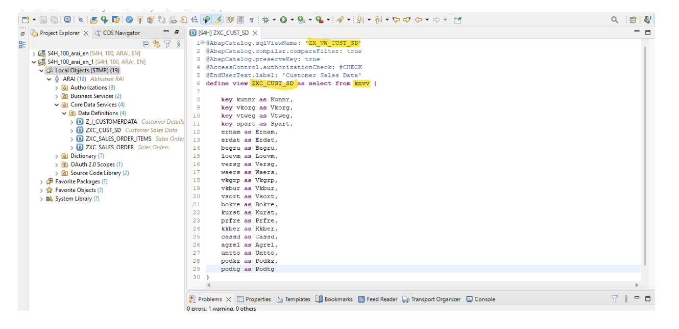Viewport: 679px width, 329px height.
Task: Click the Debug bug icon
Action: pos(265,20)
